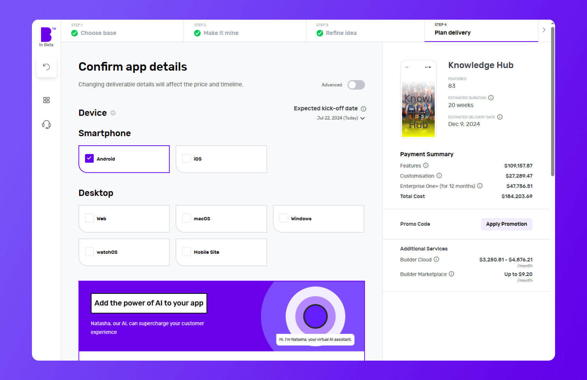Click the undo arrow icon in sidebar
The height and width of the screenshot is (380, 587).
(x=47, y=67)
